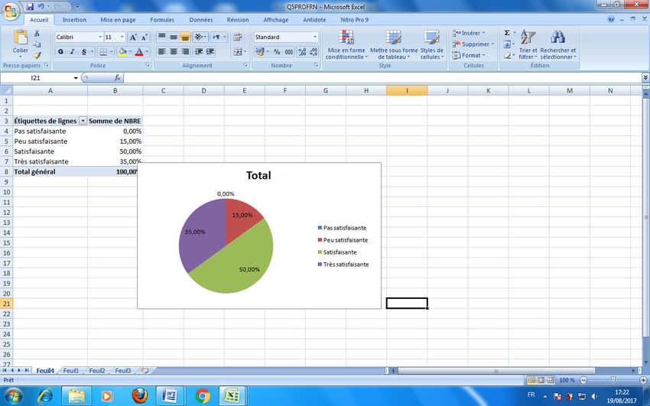Select the Format Painter brush icon
Image resolution: width=650 pixels, height=406 pixels.
pyautogui.click(x=37, y=55)
